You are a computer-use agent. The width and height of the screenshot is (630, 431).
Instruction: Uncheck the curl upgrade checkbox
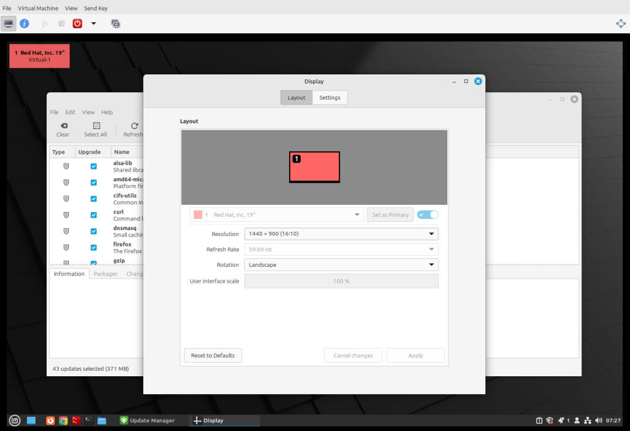tap(94, 215)
